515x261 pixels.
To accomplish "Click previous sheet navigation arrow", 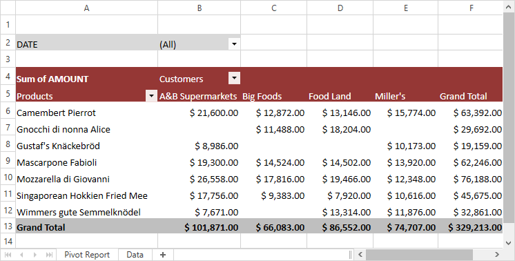I will 21,255.
